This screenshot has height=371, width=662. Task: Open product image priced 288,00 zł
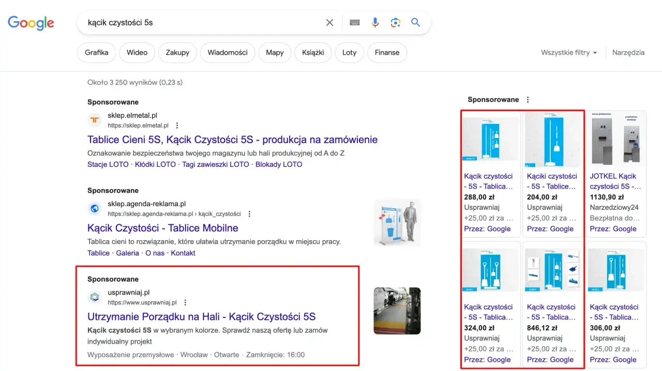[490, 139]
